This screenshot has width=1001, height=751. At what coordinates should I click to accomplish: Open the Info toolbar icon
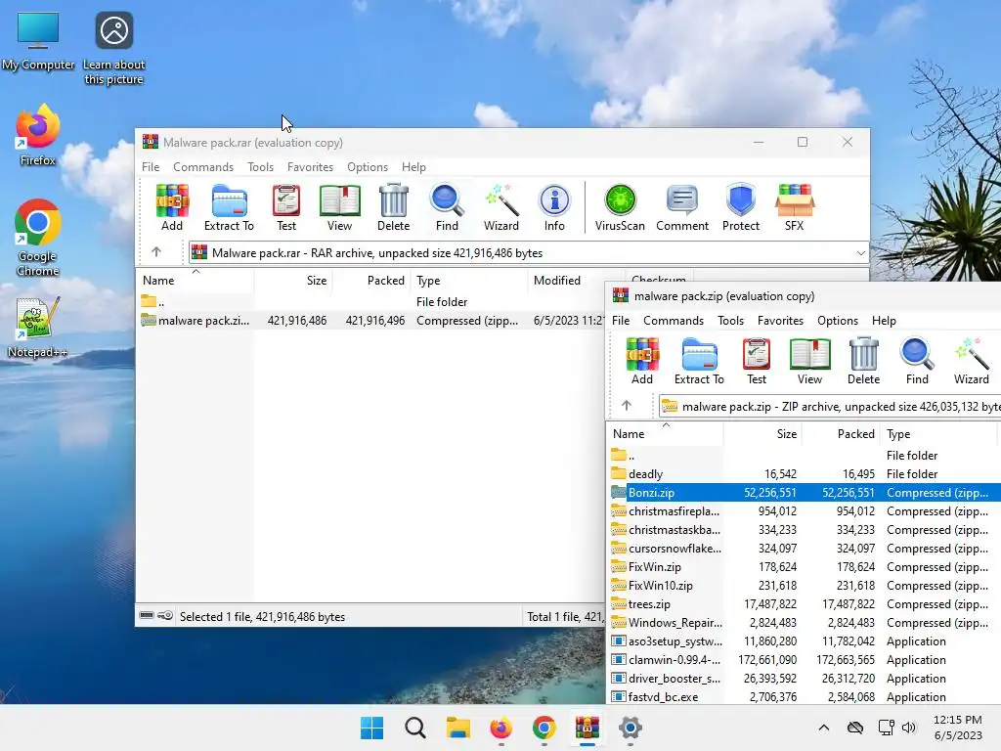[554, 207]
